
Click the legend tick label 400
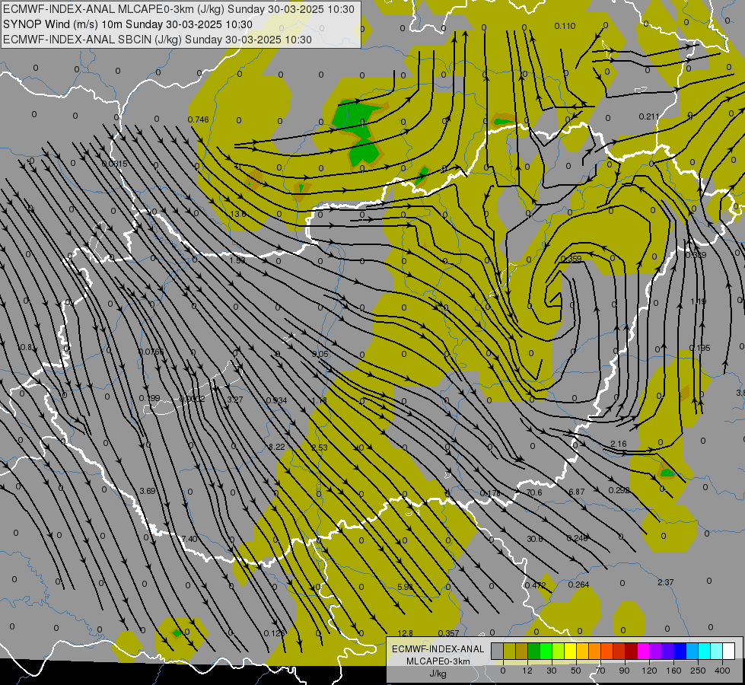click(x=722, y=671)
